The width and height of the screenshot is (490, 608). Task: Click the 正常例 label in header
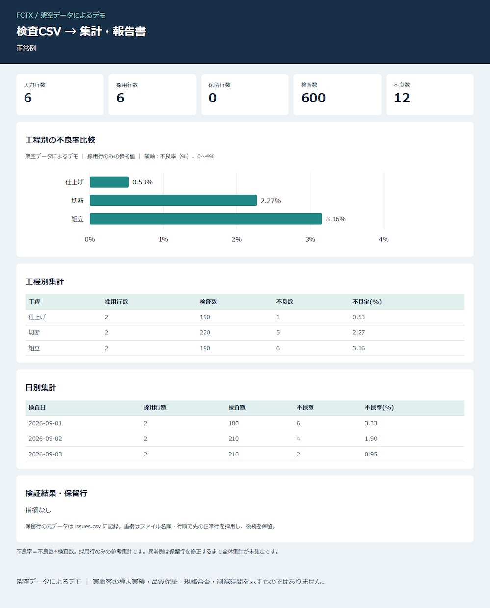click(x=26, y=48)
